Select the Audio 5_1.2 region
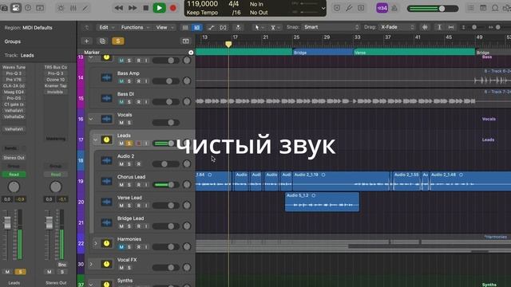 [x=322, y=202]
